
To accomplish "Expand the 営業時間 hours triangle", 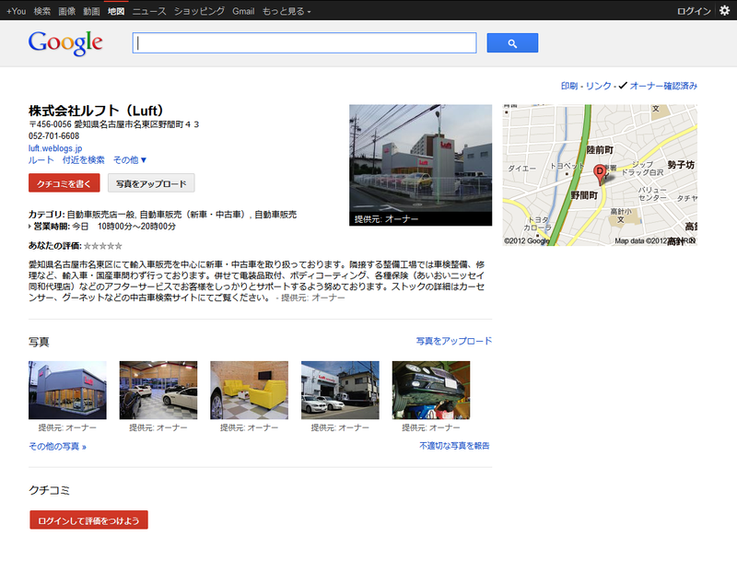I will (30, 227).
